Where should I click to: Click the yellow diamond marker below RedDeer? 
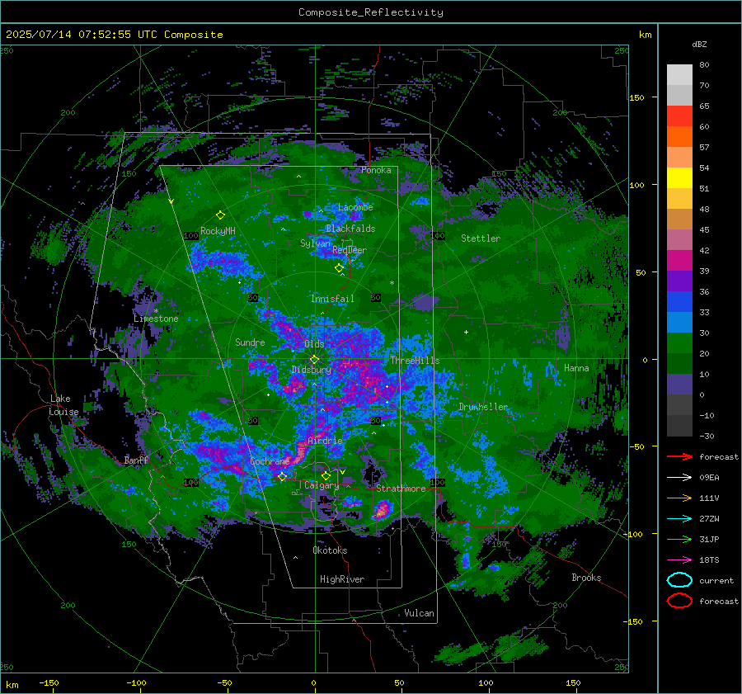pyautogui.click(x=339, y=268)
